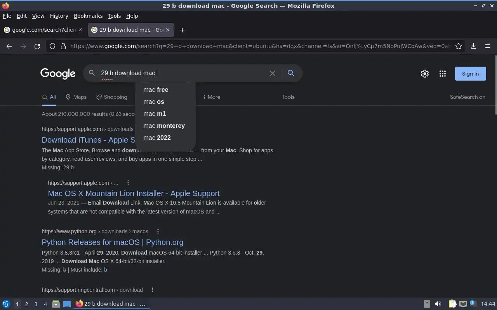Open Python Releases for macOS link
The width and height of the screenshot is (497, 310).
pyautogui.click(x=113, y=242)
